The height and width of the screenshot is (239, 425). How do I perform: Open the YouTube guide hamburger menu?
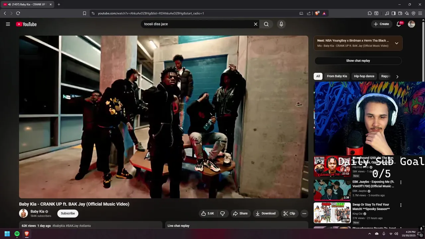(8, 24)
